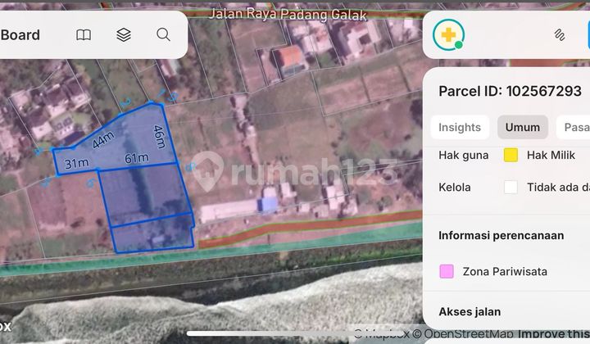Open the OpenStreetMap attribution link
This screenshot has height=344, width=590.
point(462,333)
